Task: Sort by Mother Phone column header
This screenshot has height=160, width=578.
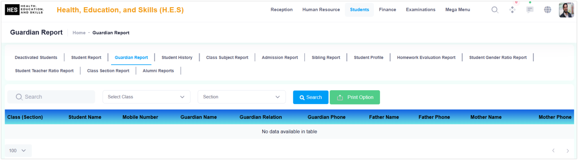Action: pyautogui.click(x=555, y=117)
